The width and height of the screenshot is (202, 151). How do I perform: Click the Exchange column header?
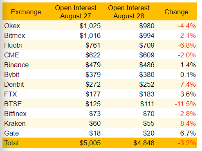coord(26,12)
